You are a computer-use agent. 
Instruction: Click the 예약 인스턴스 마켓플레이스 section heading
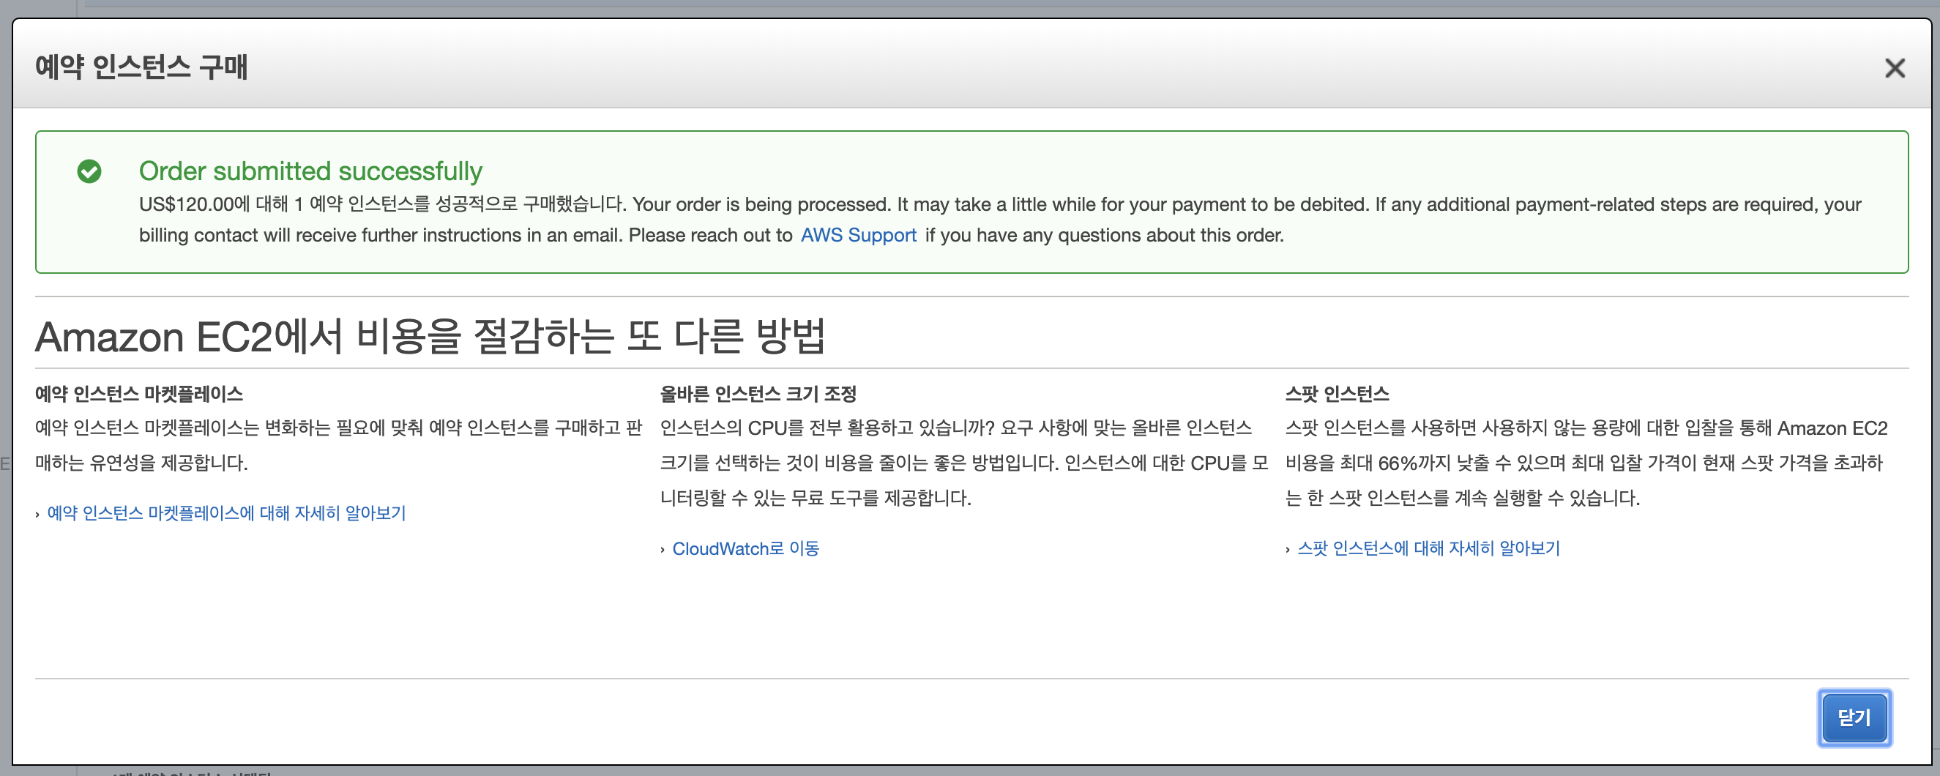click(x=138, y=394)
